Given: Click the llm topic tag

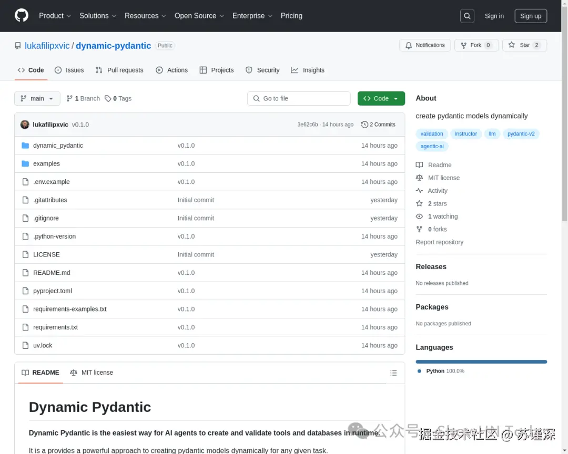Looking at the screenshot, I should tap(492, 134).
